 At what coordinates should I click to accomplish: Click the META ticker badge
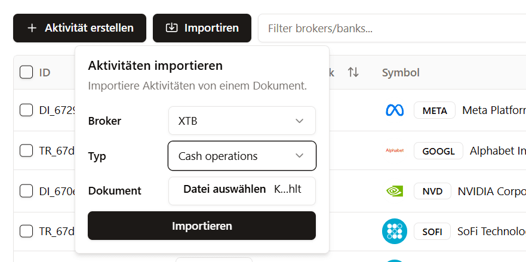point(435,110)
